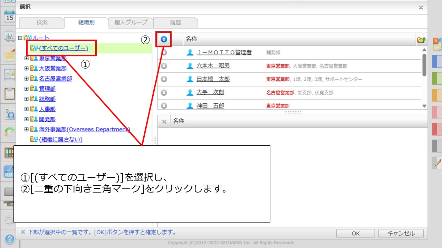442x248 pixels.
Task: Select the 名古屋営業部 organization link
Action: click(x=56, y=79)
